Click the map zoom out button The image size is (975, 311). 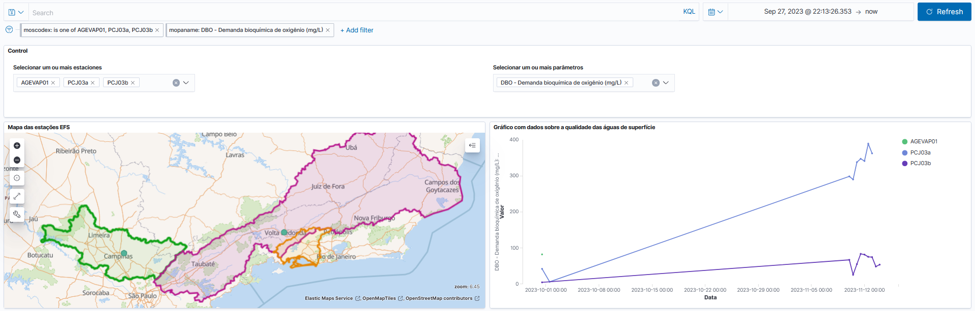click(17, 160)
